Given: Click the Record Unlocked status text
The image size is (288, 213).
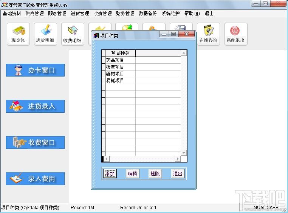Looking at the screenshot, I should coord(138,208).
